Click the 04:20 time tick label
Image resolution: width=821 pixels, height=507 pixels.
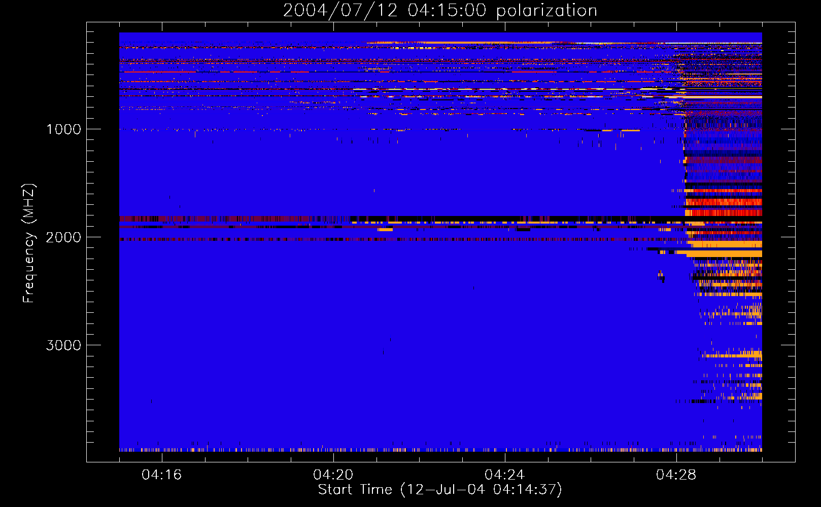333,475
